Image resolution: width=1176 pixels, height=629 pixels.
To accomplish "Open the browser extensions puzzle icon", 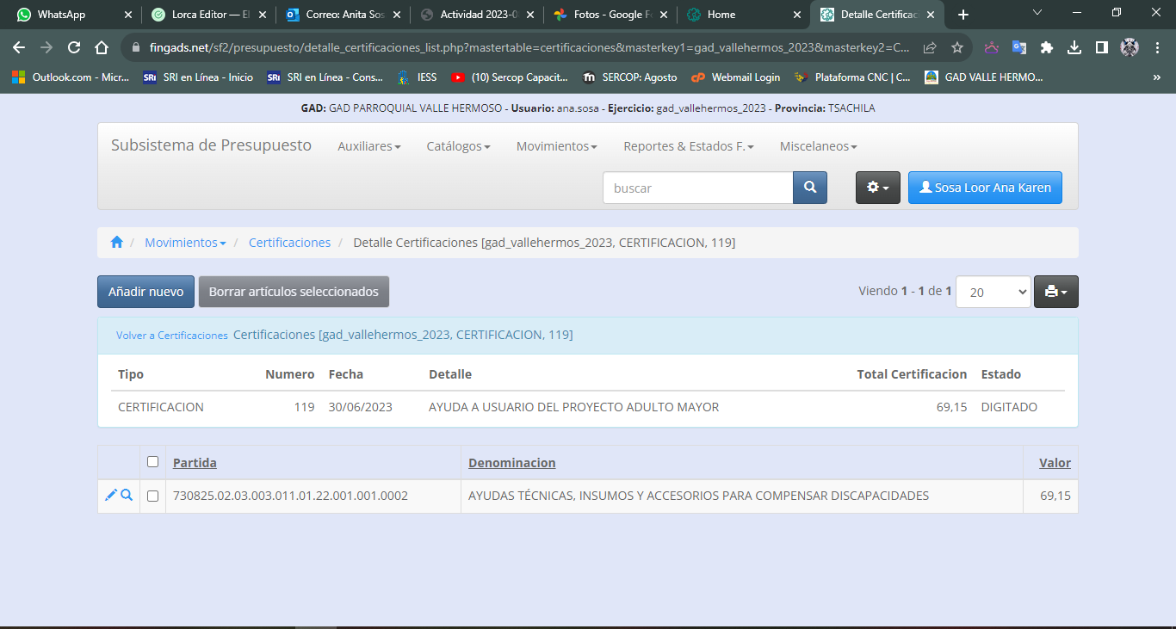I will click(1047, 48).
